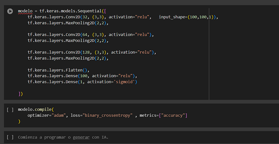Click 'tf.keras.layers.Conv2D' on the line with 32 filters

coord(54,17)
